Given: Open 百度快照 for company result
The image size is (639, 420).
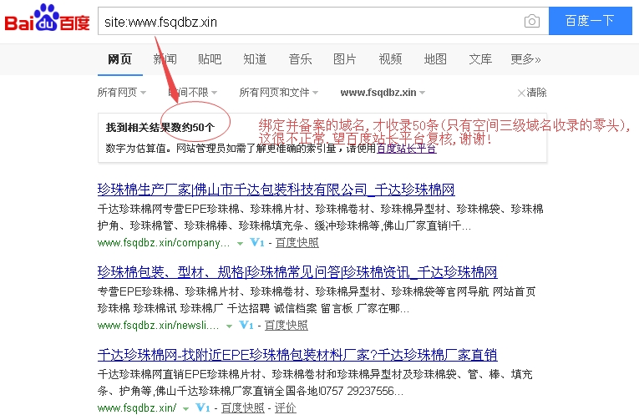Looking at the screenshot, I should pos(297,243).
